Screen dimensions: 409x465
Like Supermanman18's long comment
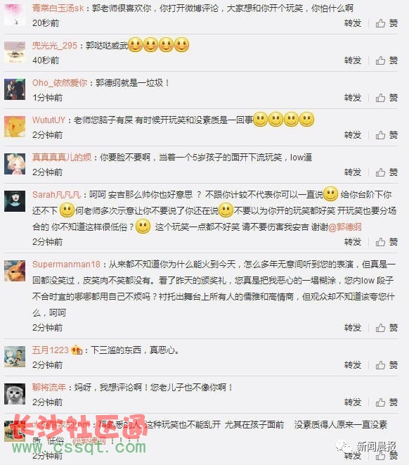click(x=387, y=328)
